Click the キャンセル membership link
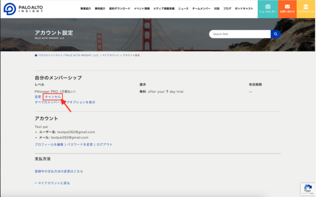 [x=52, y=97]
